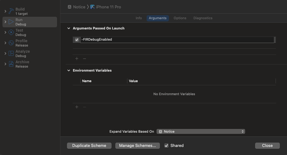Click the Name column header
Viewport: 287px width, 155px height.
click(87, 81)
